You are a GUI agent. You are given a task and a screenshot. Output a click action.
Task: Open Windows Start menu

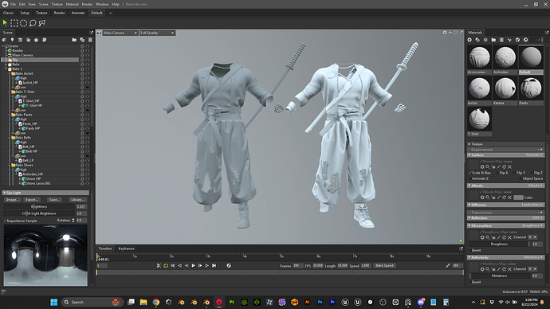[53, 302]
